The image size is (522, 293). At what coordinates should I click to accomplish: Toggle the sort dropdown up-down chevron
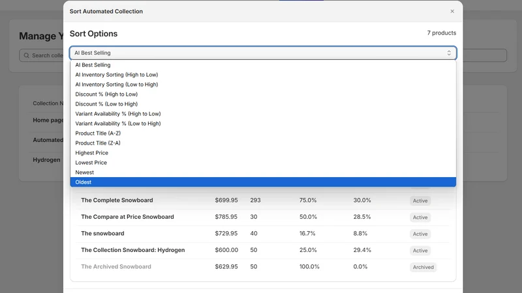449,53
